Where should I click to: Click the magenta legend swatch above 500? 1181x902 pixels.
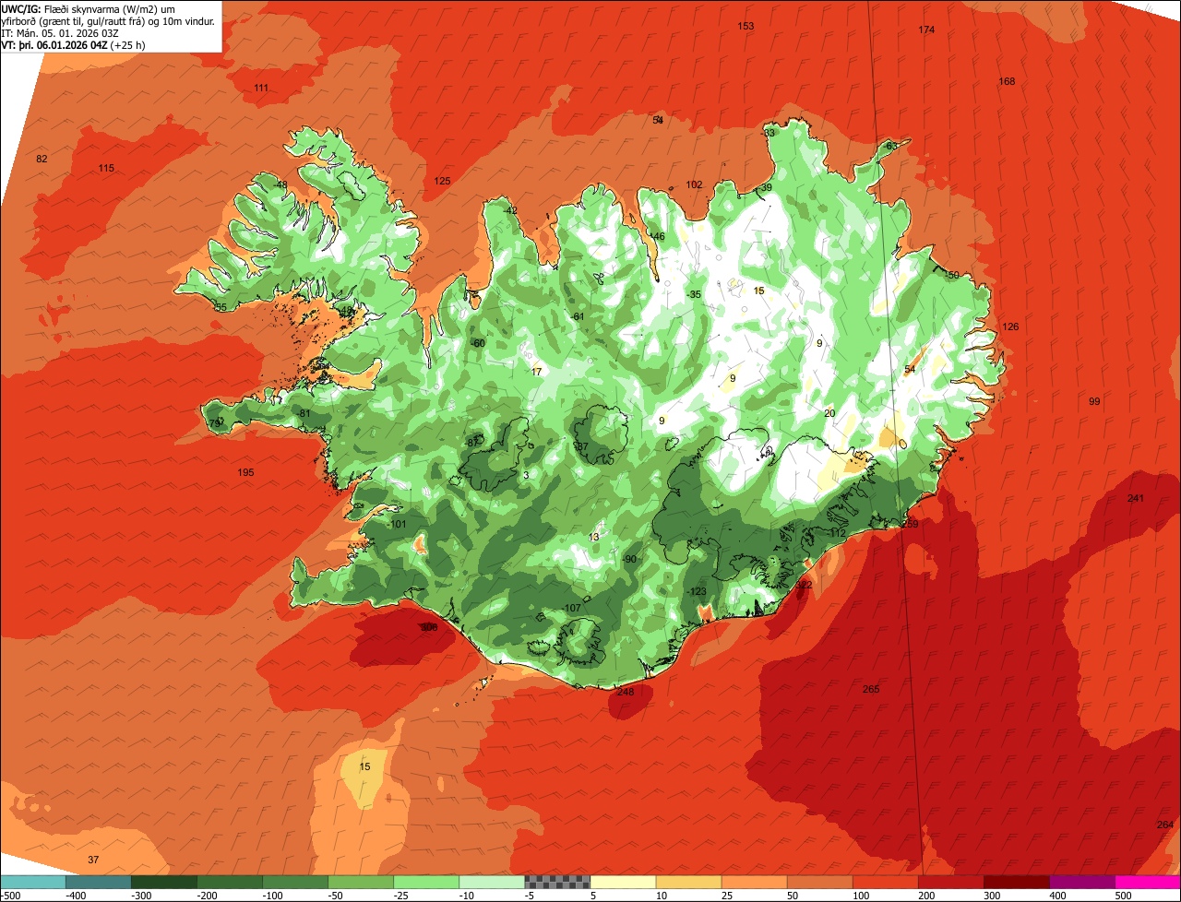(x=1148, y=881)
